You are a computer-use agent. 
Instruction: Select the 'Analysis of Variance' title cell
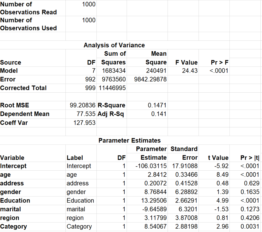[x=114, y=45]
